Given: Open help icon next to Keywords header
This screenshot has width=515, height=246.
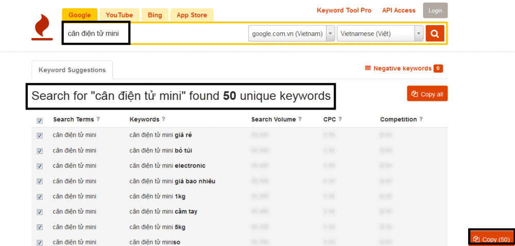Looking at the screenshot, I should pyautogui.click(x=164, y=119).
